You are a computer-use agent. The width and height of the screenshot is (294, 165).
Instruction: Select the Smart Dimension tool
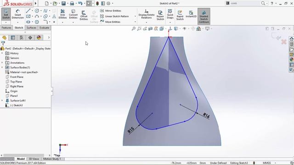pyautogui.click(x=17, y=14)
